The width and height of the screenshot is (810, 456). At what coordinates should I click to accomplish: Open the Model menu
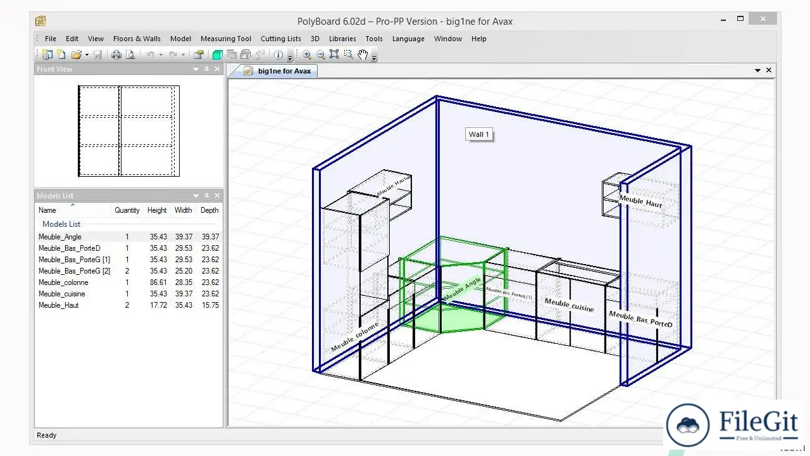tap(180, 39)
